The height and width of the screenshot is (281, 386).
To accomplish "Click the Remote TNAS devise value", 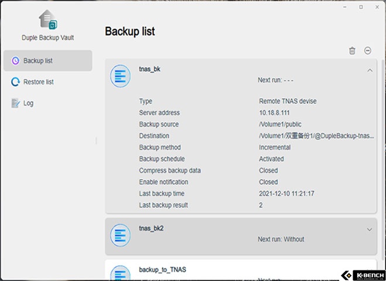I will tap(288, 101).
